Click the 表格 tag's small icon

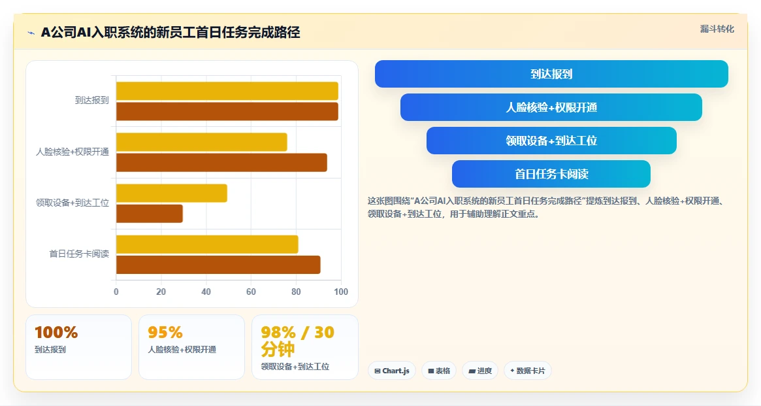click(x=430, y=371)
